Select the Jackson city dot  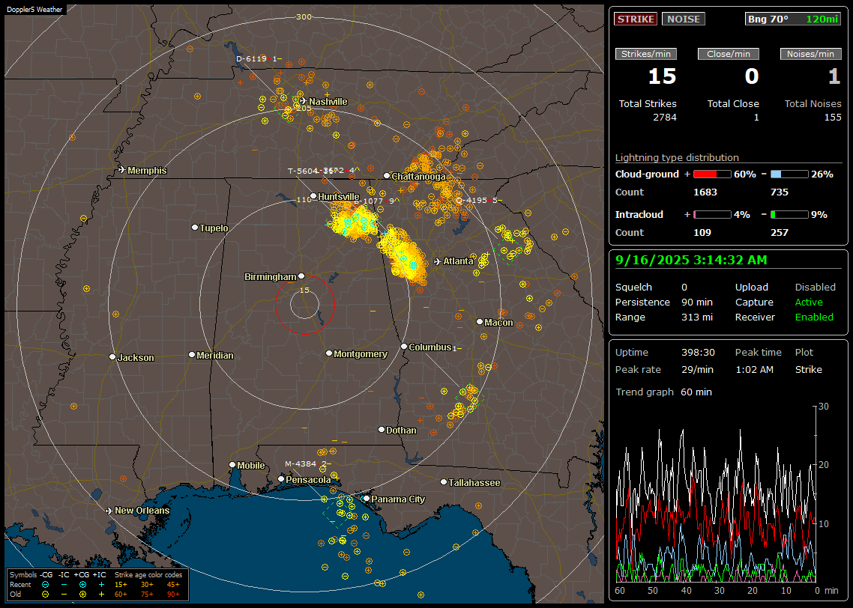[112, 357]
